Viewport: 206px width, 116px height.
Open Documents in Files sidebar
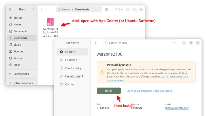[22, 31]
